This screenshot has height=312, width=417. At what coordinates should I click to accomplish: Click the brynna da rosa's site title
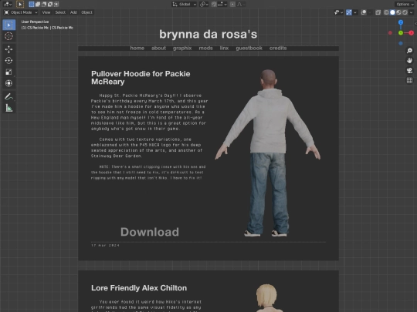click(x=208, y=34)
